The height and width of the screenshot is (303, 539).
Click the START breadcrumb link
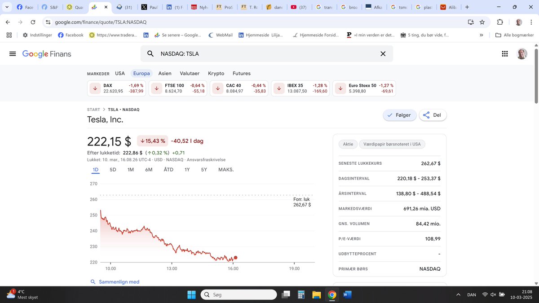point(93,110)
